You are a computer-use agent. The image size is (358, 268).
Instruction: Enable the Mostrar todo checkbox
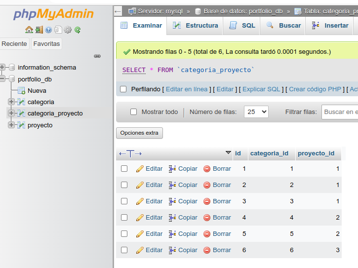(133, 112)
